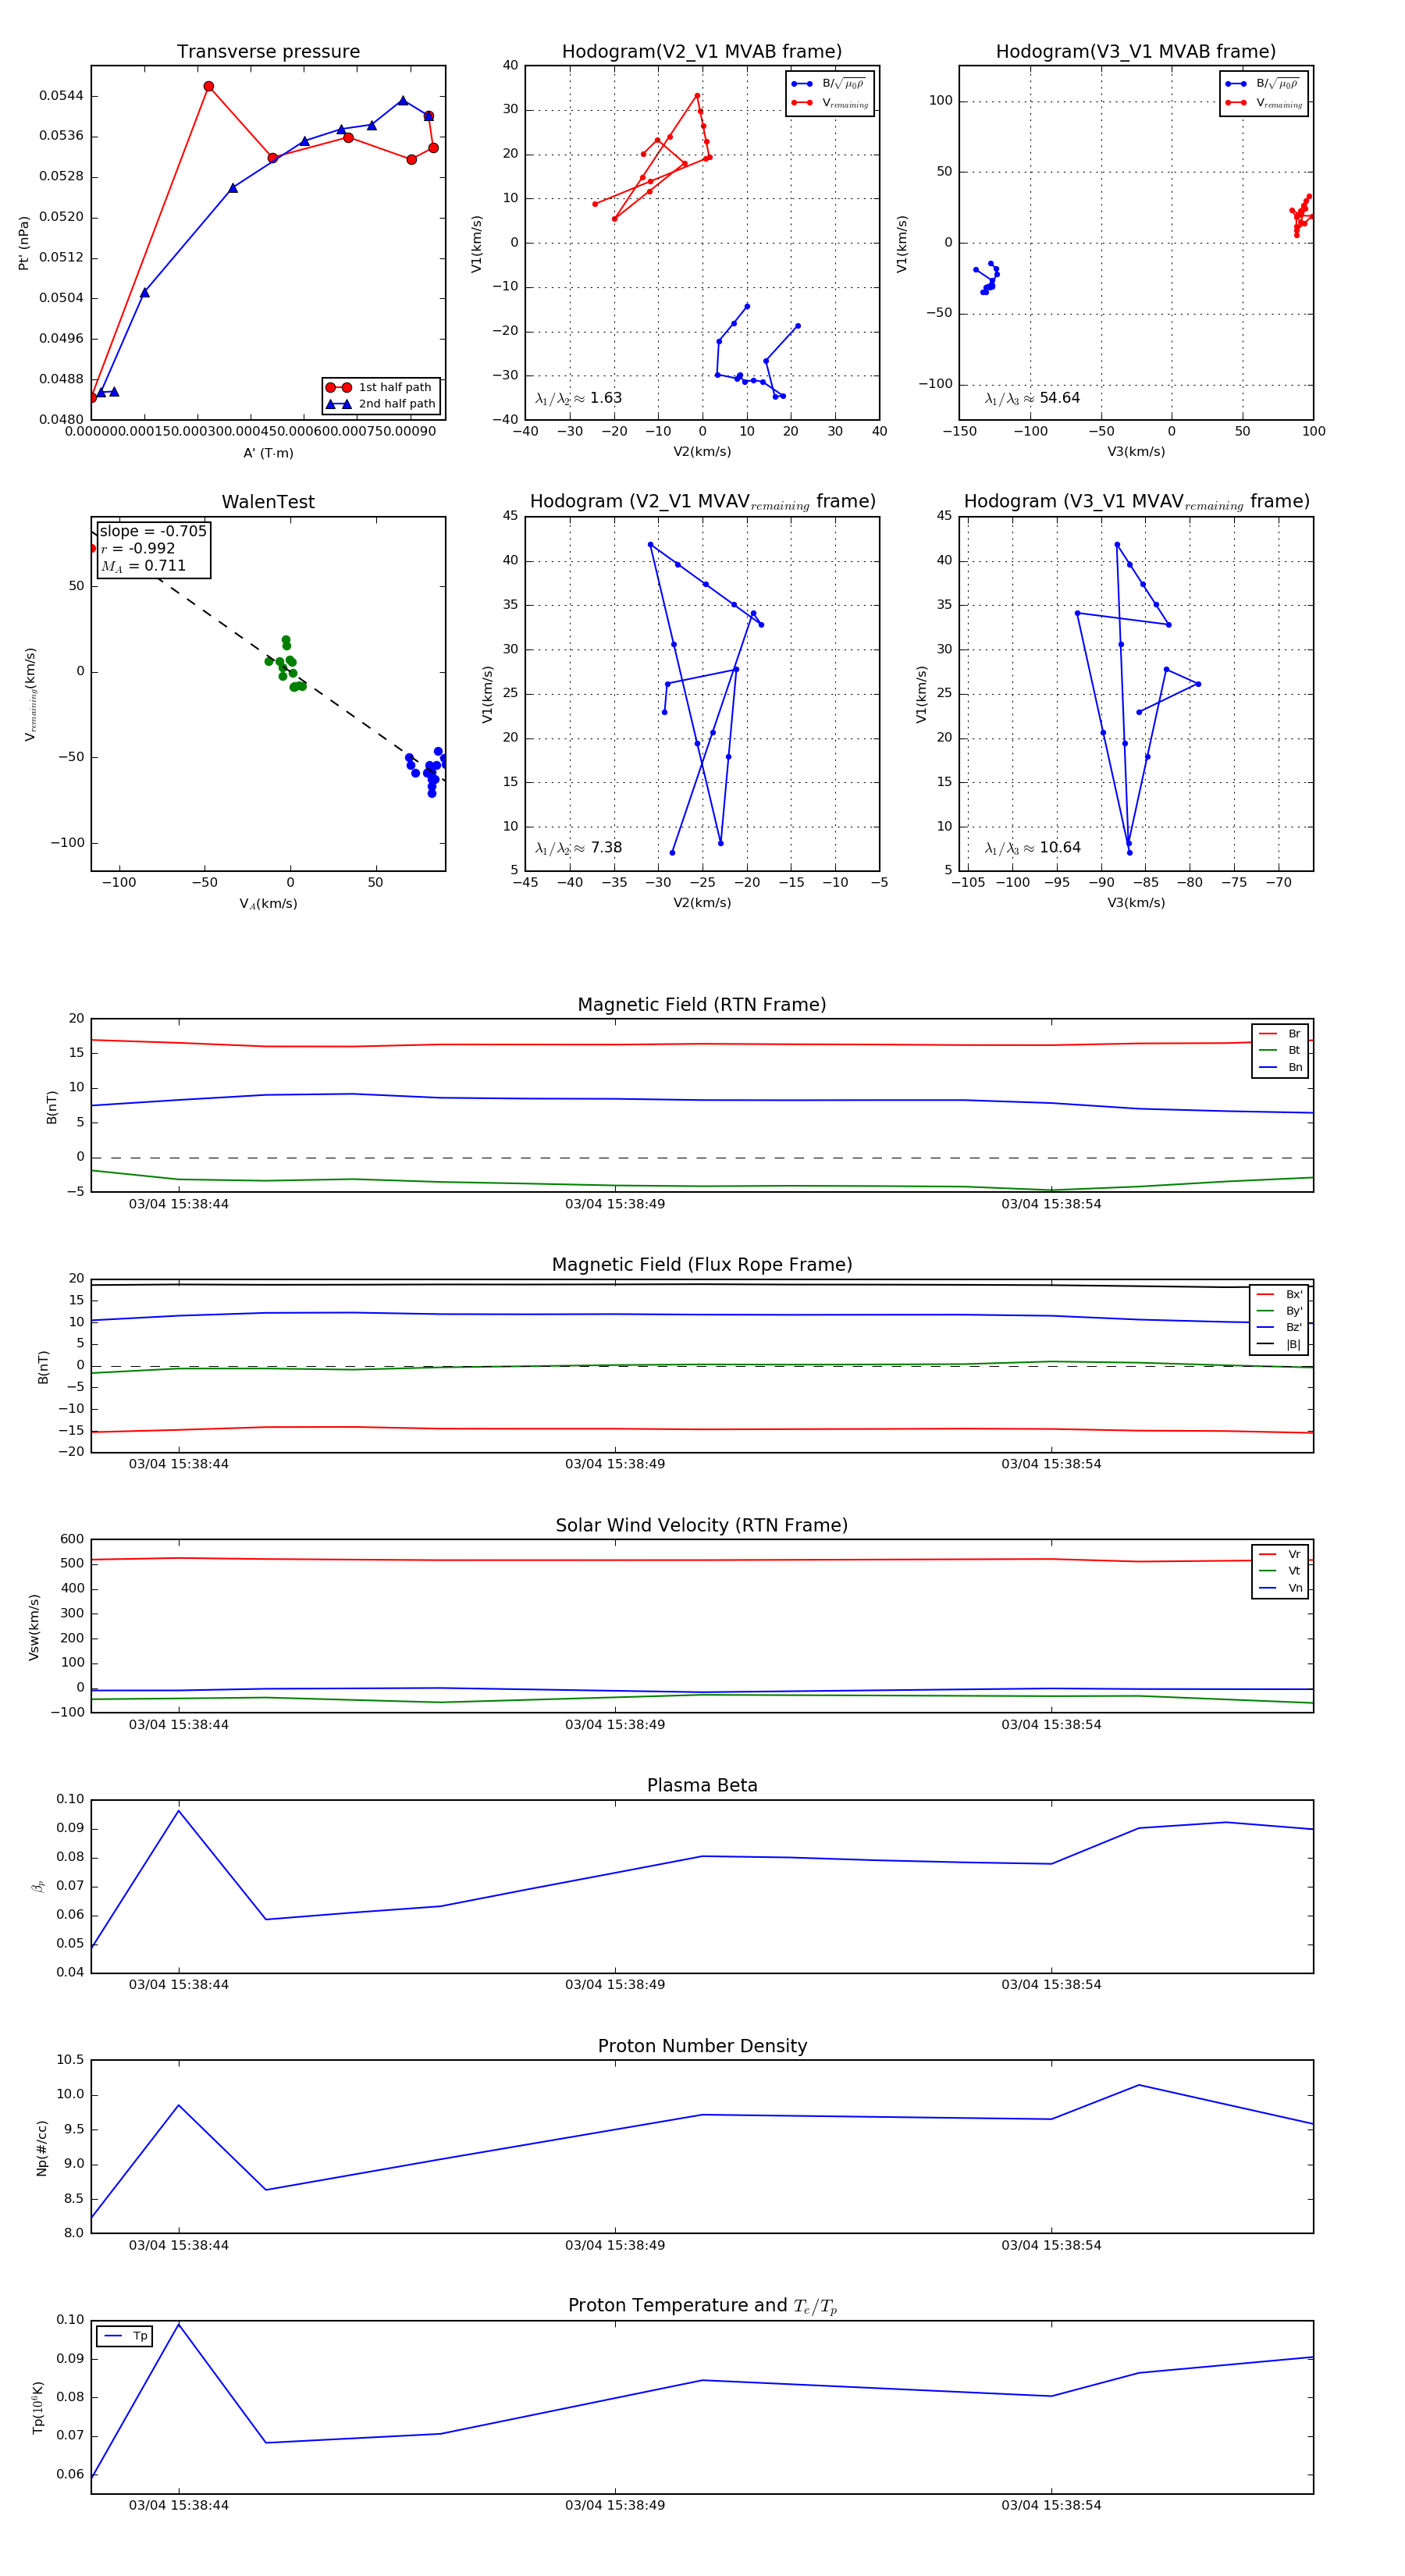
Task: Click the "A' (T·m)" axis label
Action: coord(268,453)
